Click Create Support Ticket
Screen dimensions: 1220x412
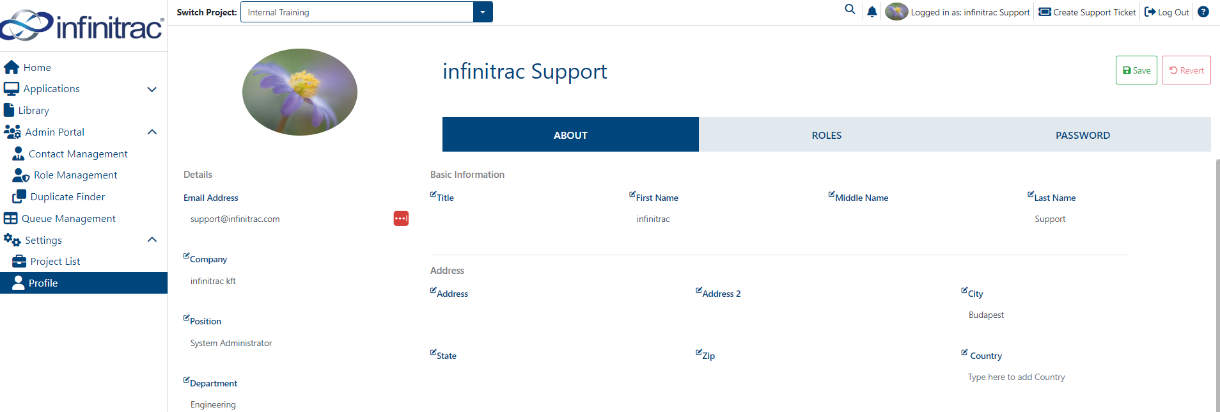(x=1087, y=12)
